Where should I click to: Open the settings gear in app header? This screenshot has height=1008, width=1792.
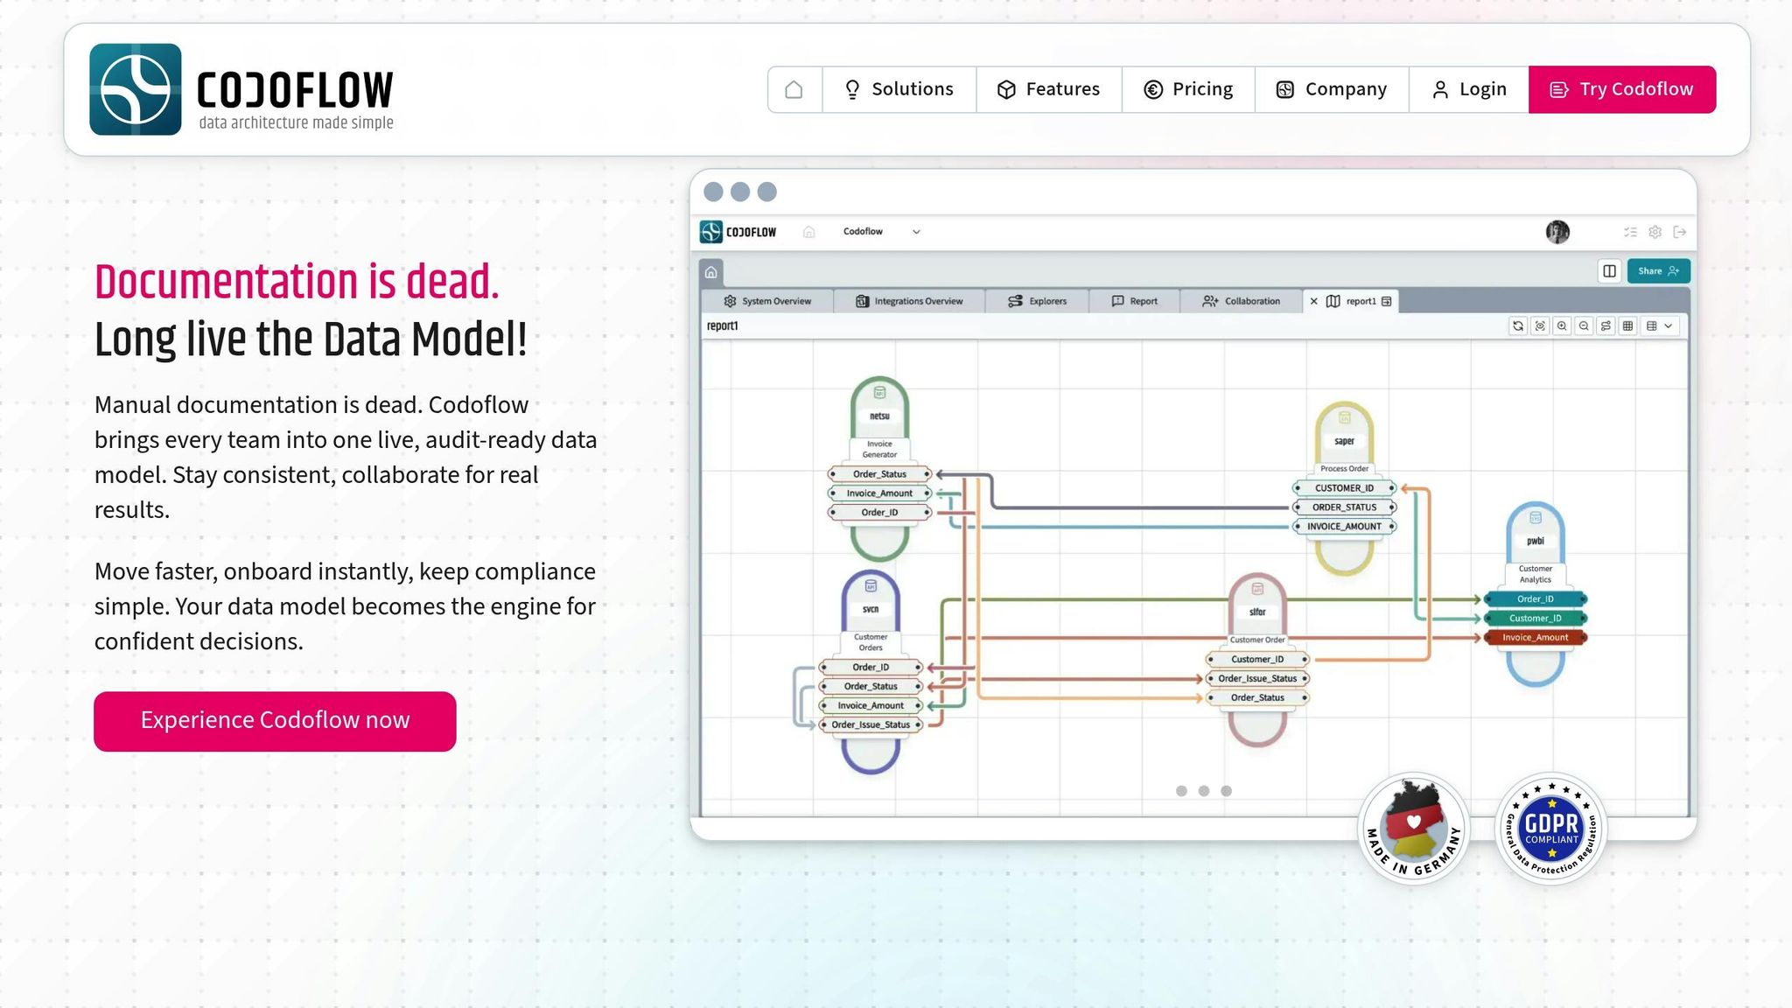(x=1655, y=232)
